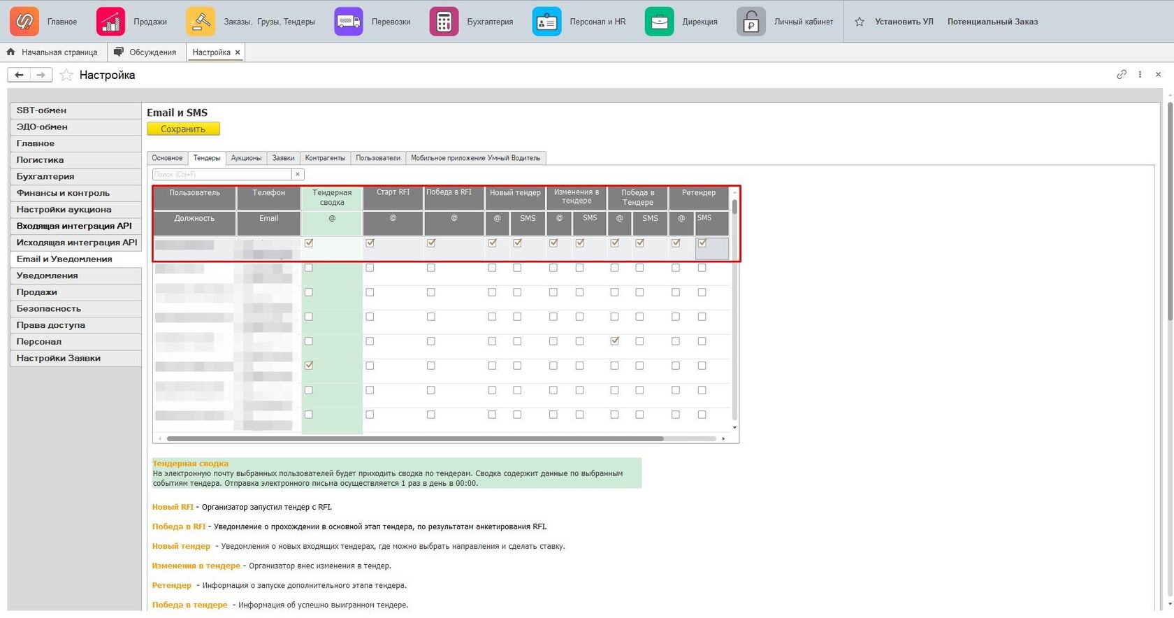
Task: Open SBT-обмен in the settings sidebar
Action: pos(75,110)
